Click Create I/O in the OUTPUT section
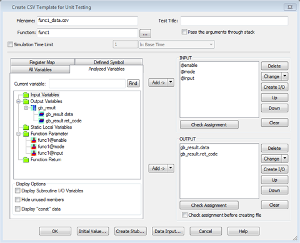 pyautogui.click(x=274, y=169)
